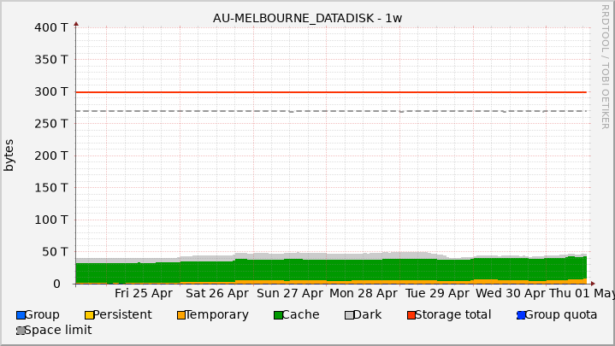Click the '0' axis value
The height and width of the screenshot is (346, 615).
pos(56,284)
